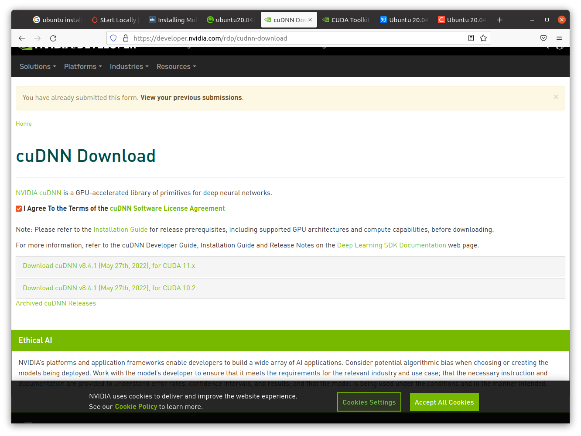Open Archived cuDNN Releases

point(56,303)
